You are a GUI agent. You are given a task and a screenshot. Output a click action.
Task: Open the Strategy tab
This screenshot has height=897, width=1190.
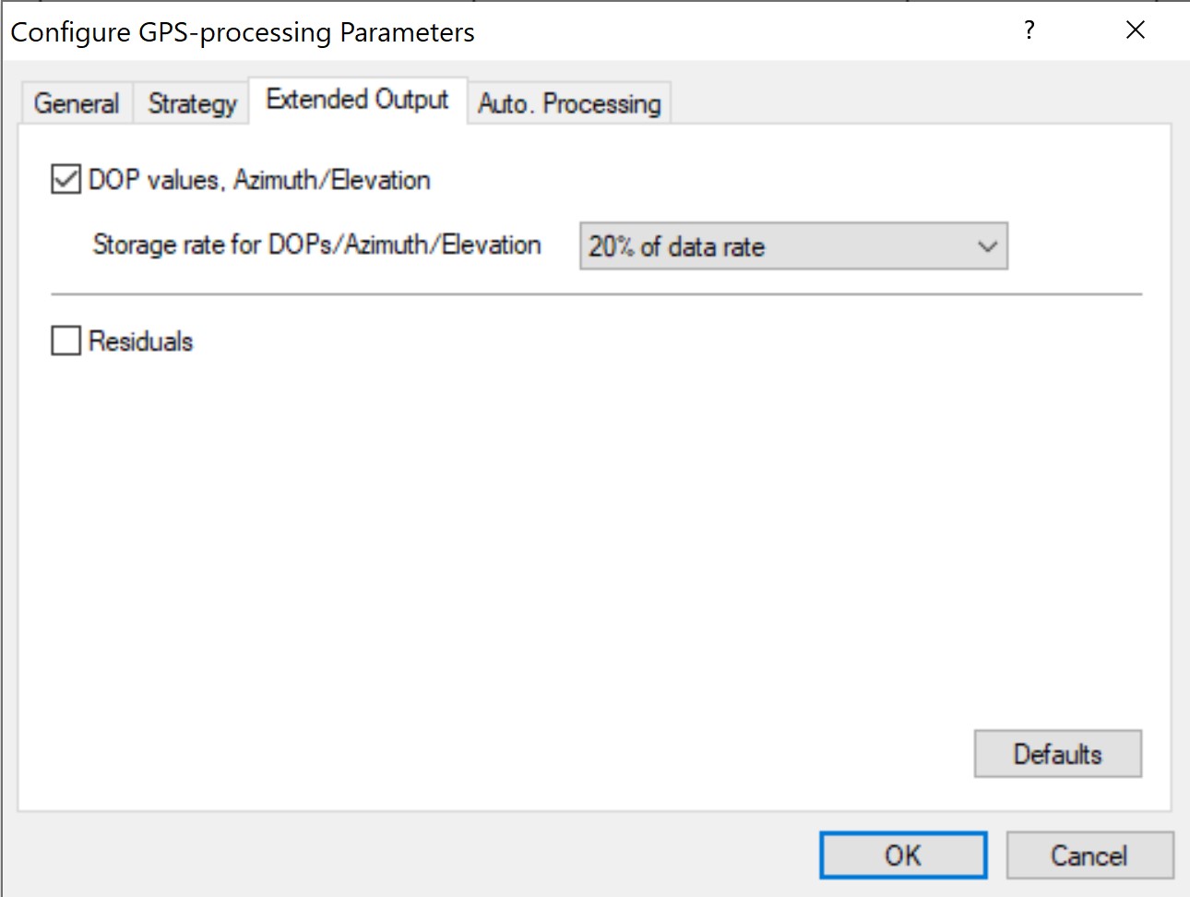(192, 103)
